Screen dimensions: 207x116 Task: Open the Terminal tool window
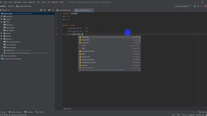[28, 112]
